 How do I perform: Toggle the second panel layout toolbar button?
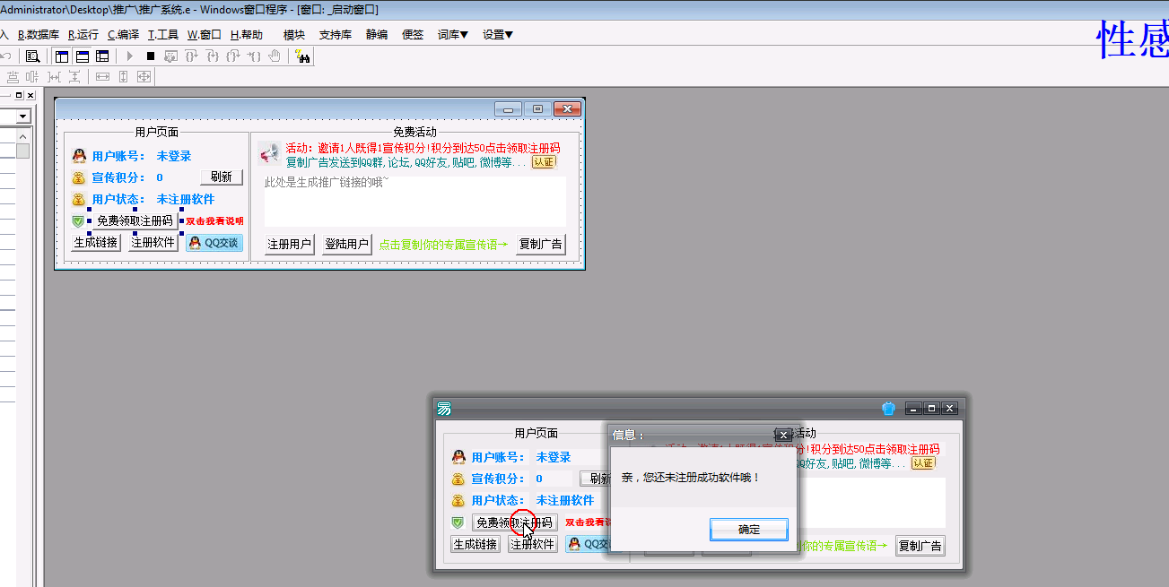[x=83, y=56]
